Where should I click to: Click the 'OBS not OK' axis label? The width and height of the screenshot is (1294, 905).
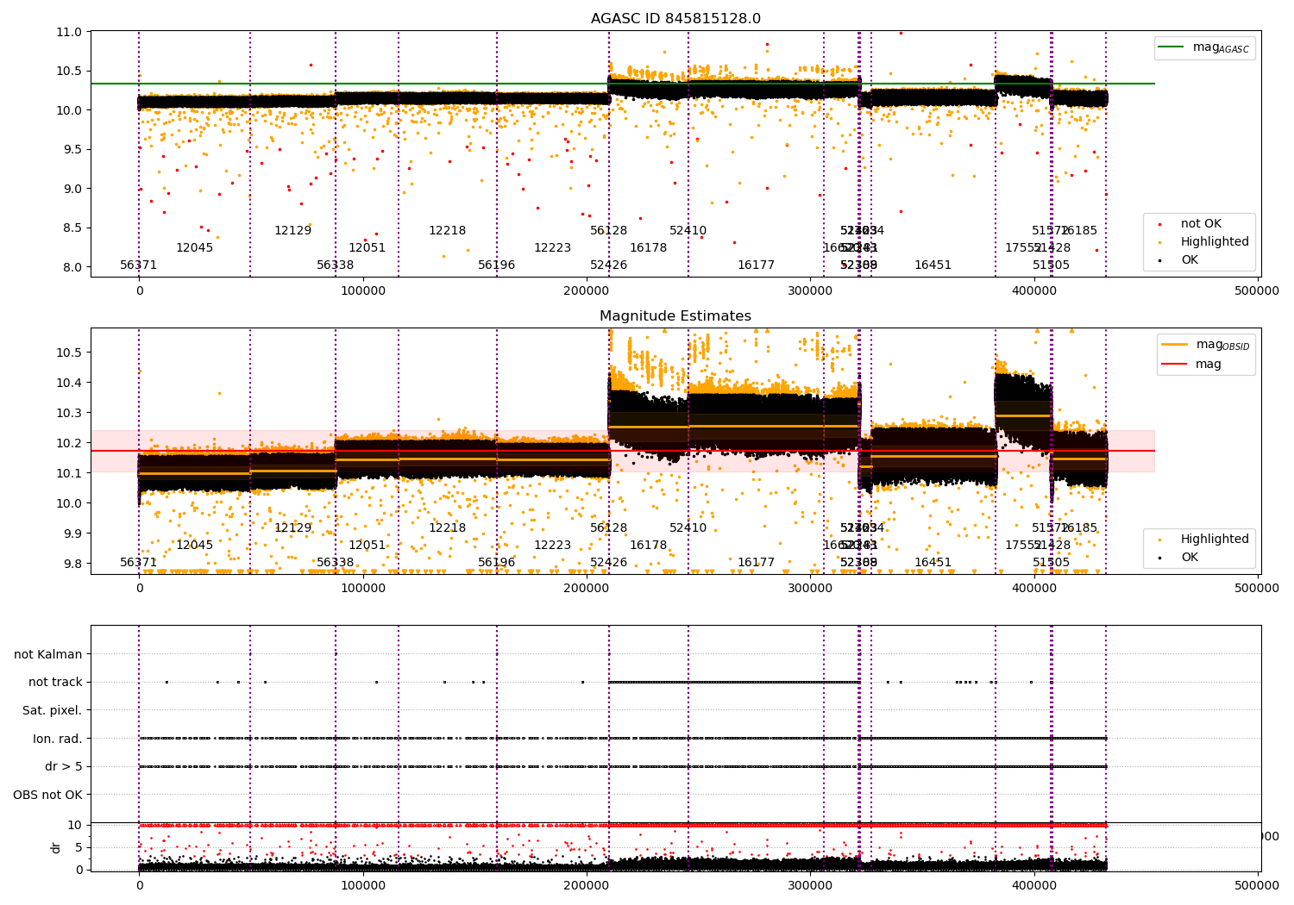(48, 796)
